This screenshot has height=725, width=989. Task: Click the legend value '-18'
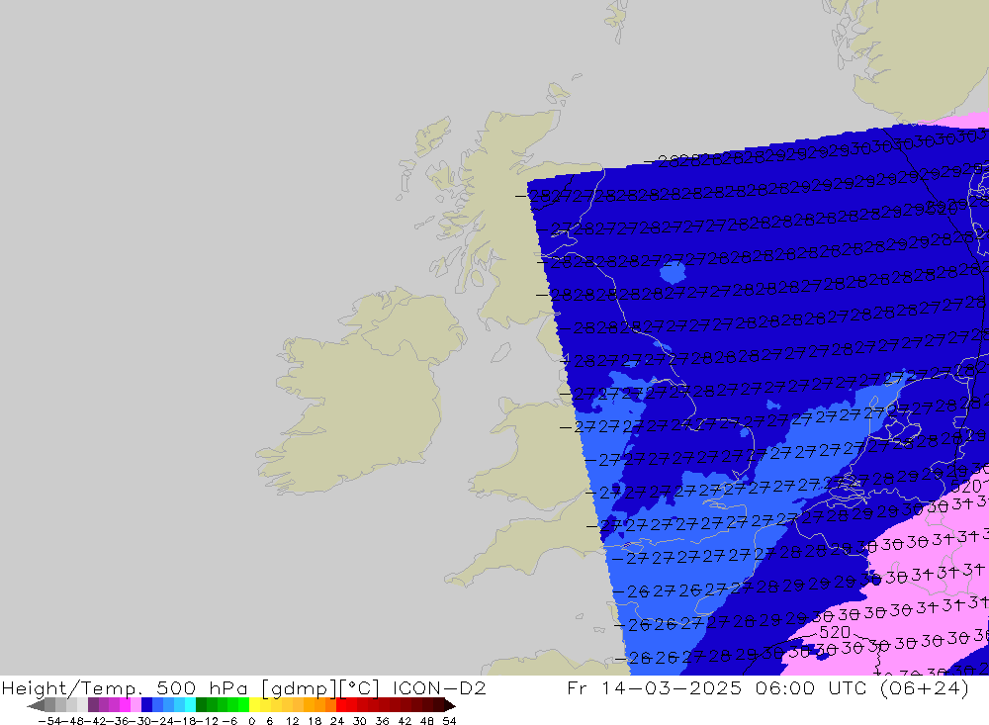pyautogui.click(x=187, y=721)
